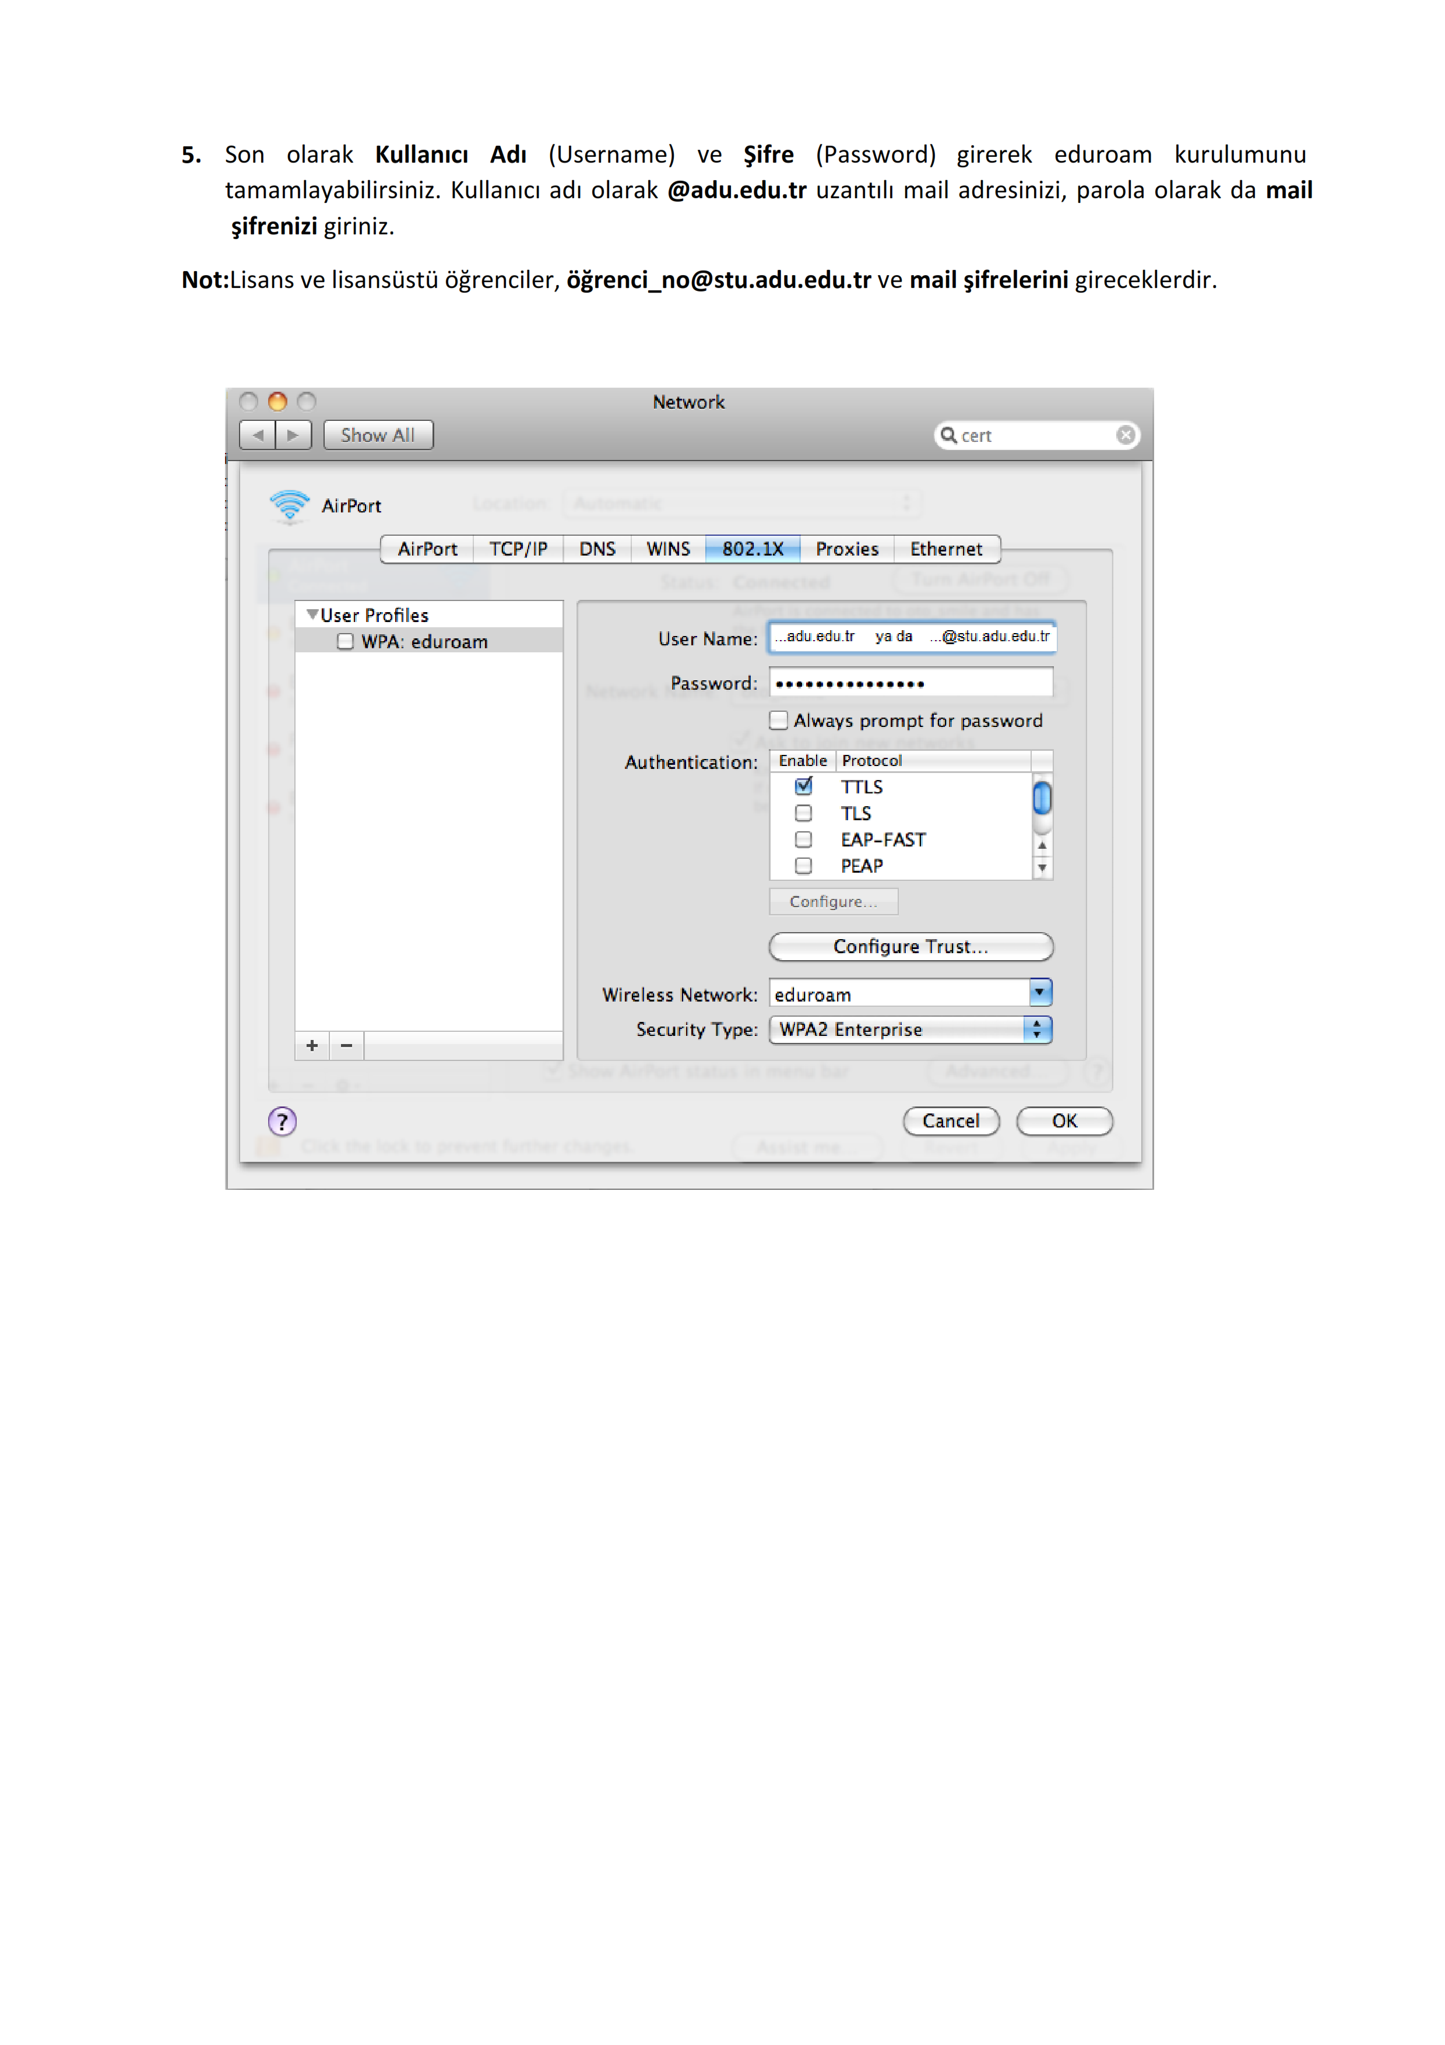Click the Password field
The width and height of the screenshot is (1445, 2045).
912,683
